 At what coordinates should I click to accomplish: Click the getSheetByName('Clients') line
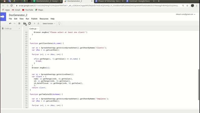69,48
